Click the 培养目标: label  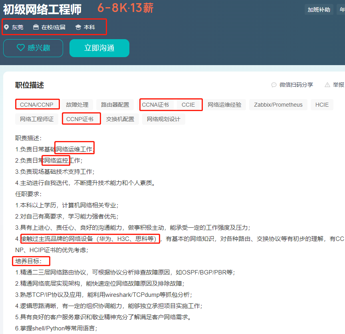click(x=28, y=261)
